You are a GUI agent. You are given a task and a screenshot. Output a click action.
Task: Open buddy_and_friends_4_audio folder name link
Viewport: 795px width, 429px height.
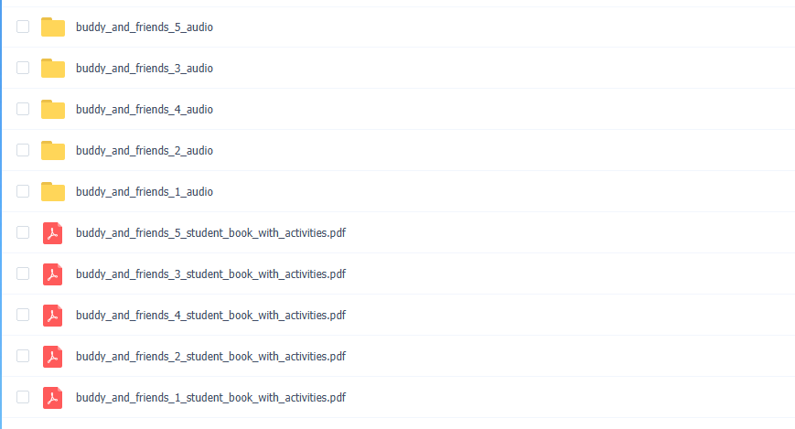(x=145, y=110)
